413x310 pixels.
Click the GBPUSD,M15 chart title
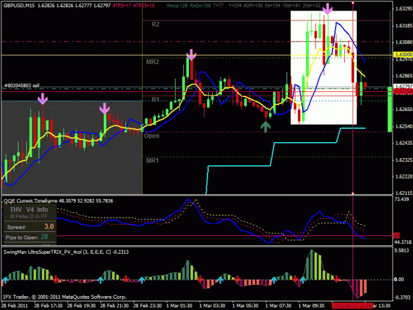click(x=19, y=5)
